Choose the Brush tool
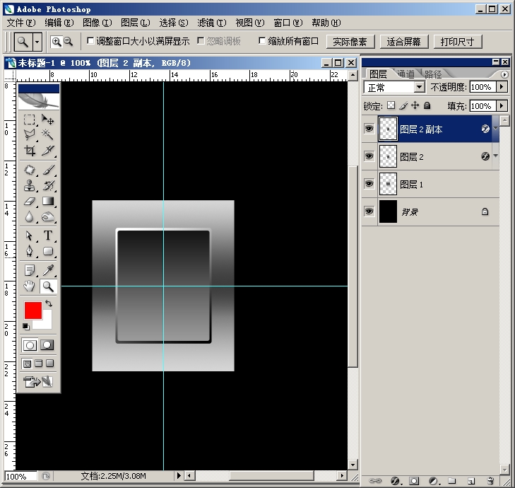 (x=48, y=170)
